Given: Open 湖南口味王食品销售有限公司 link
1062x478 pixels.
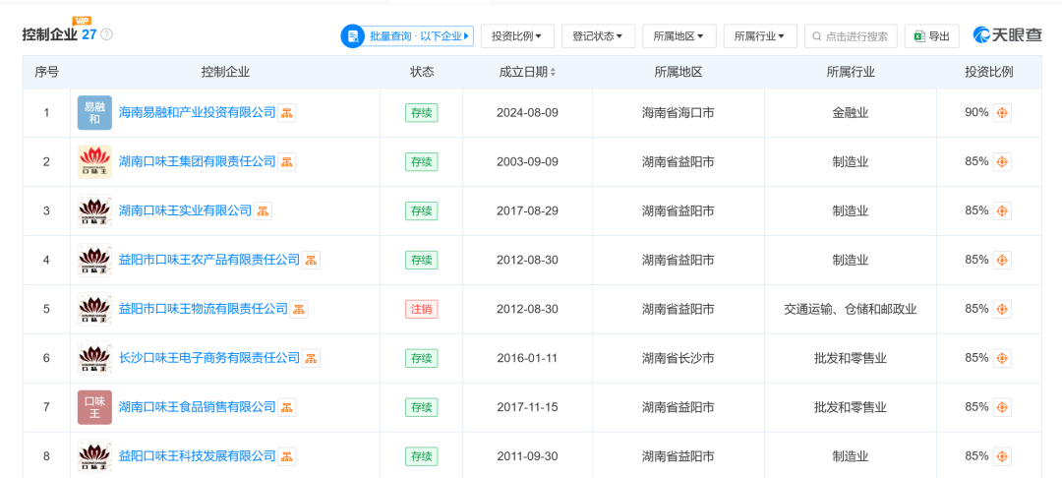Looking at the screenshot, I should [197, 407].
